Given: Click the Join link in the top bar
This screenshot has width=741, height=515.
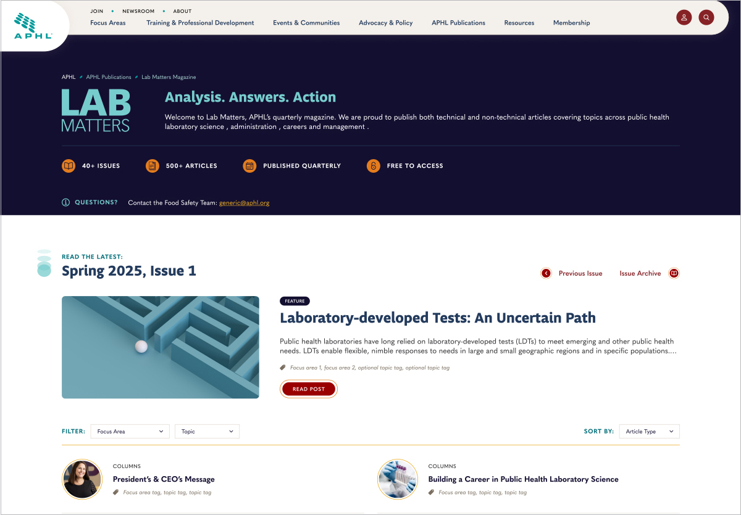Looking at the screenshot, I should coord(97,11).
